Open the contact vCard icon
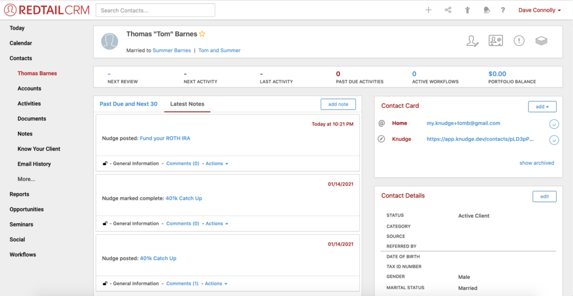Screen dimensions: 573x296 [496, 41]
